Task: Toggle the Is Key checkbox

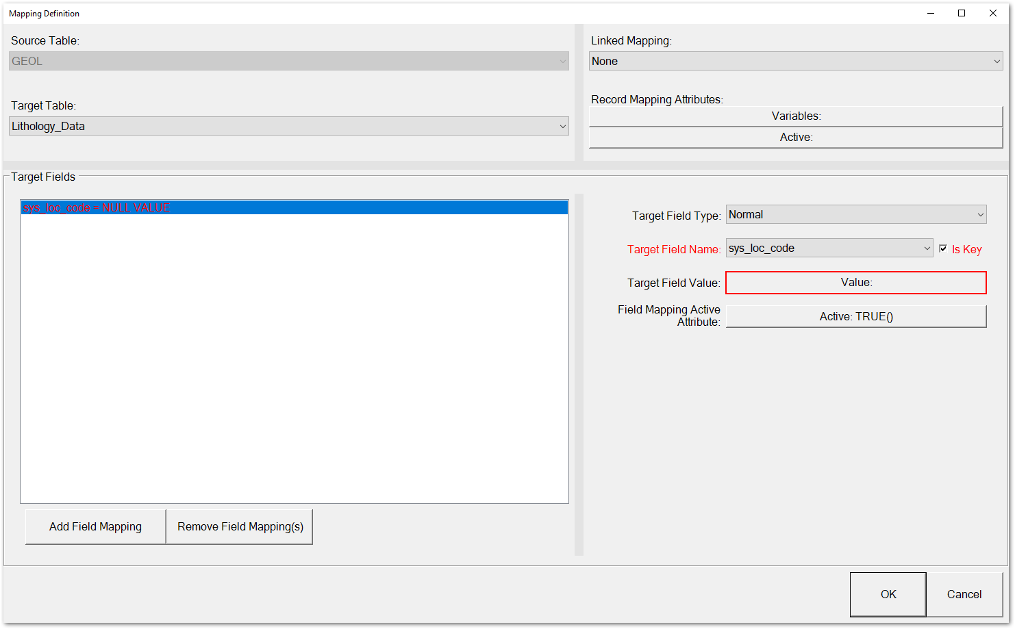Action: 943,248
